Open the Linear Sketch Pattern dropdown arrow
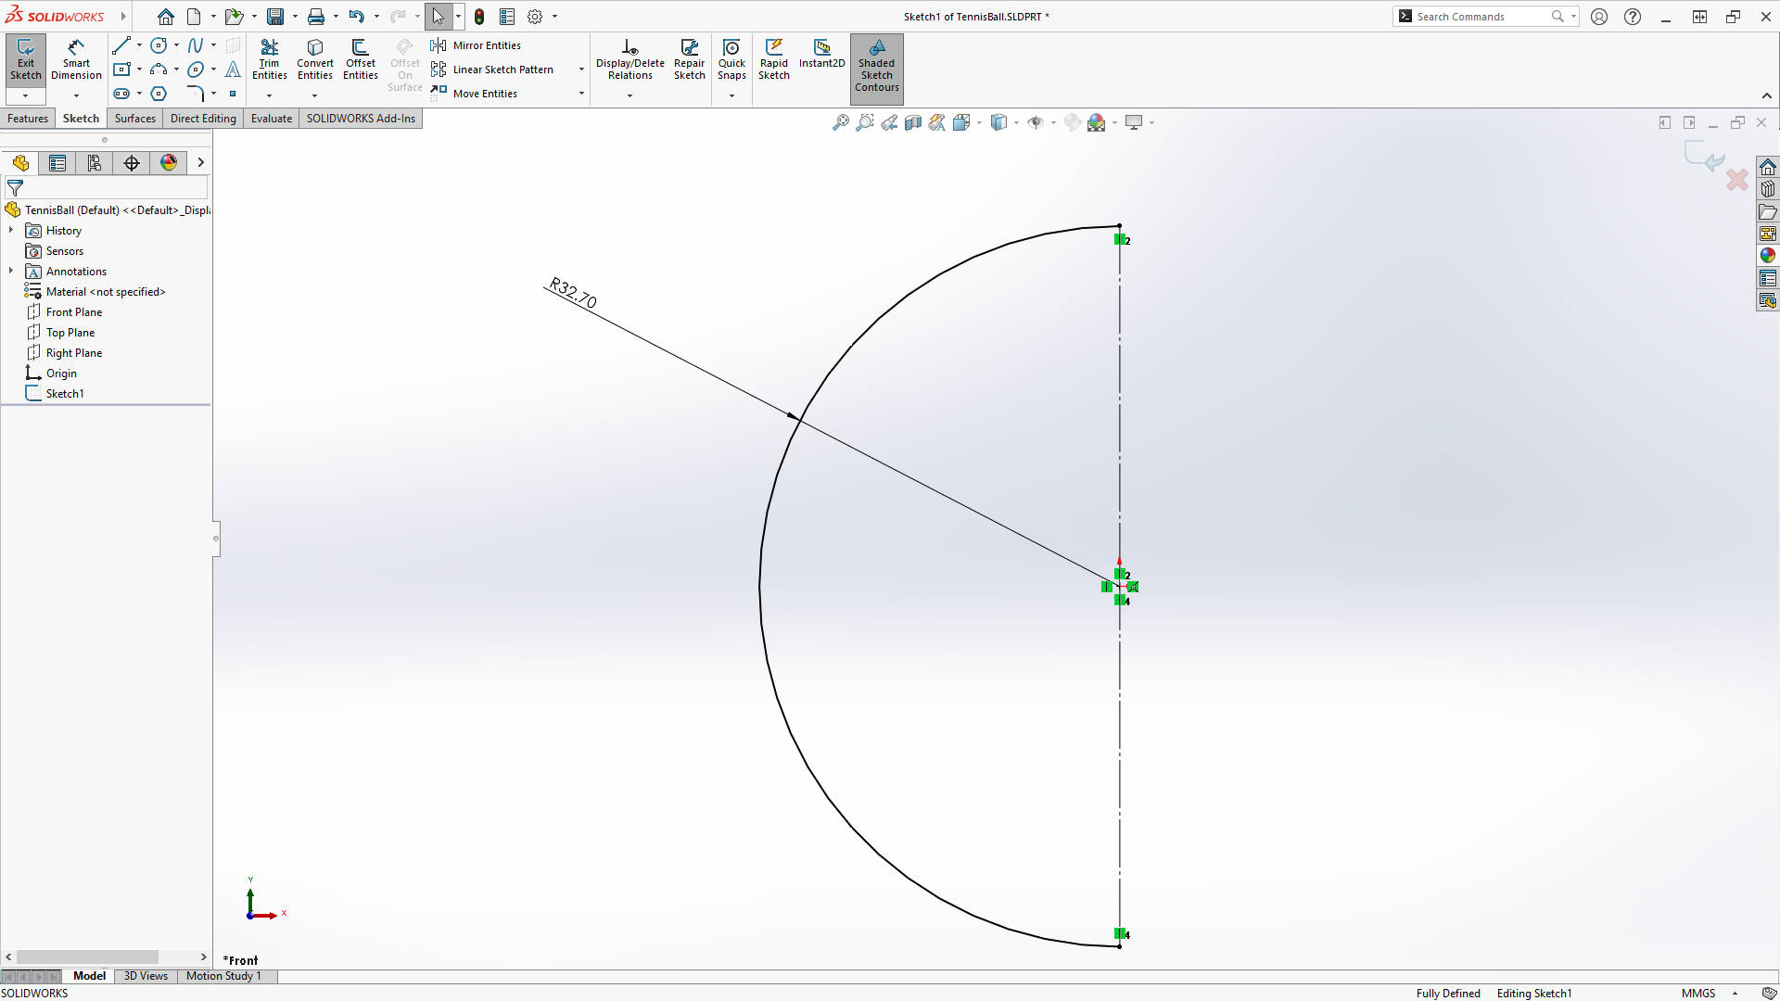The width and height of the screenshot is (1780, 1001). coord(579,70)
